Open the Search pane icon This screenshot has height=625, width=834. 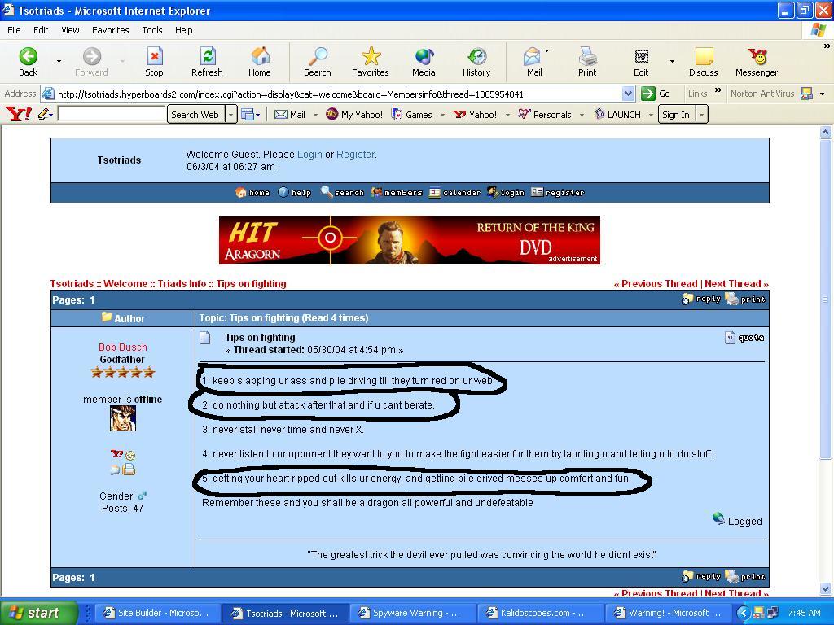[x=318, y=62]
